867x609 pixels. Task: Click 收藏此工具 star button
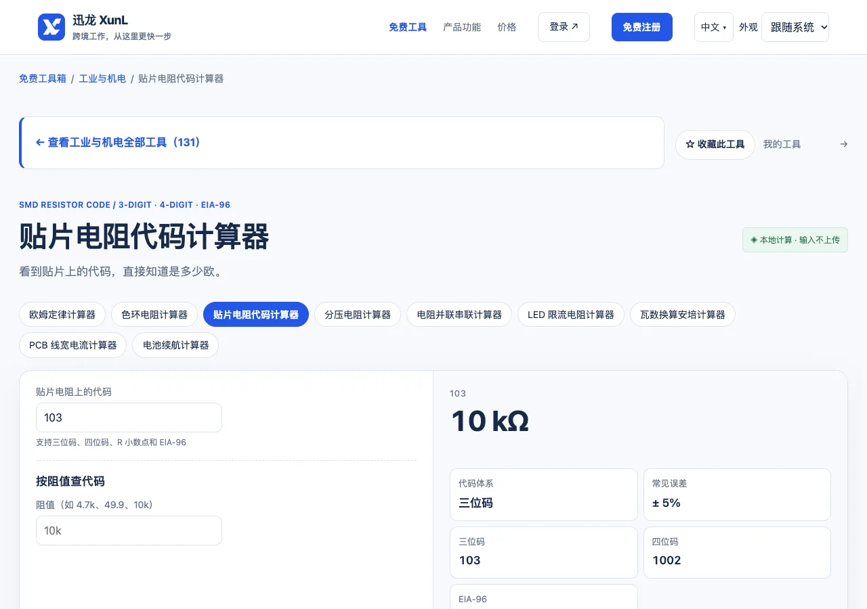tap(715, 145)
